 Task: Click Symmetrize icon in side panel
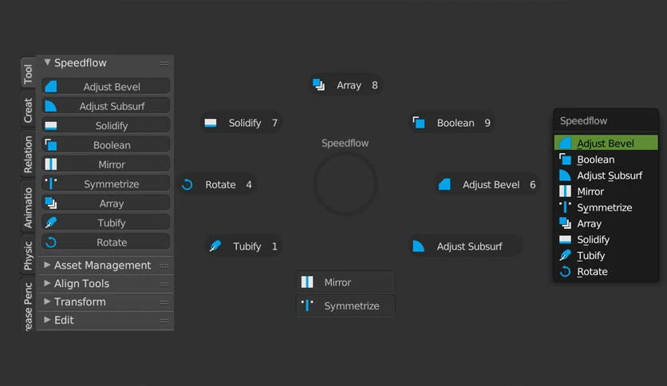point(51,183)
